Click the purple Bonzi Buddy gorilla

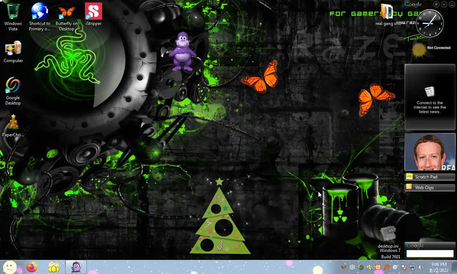182,52
